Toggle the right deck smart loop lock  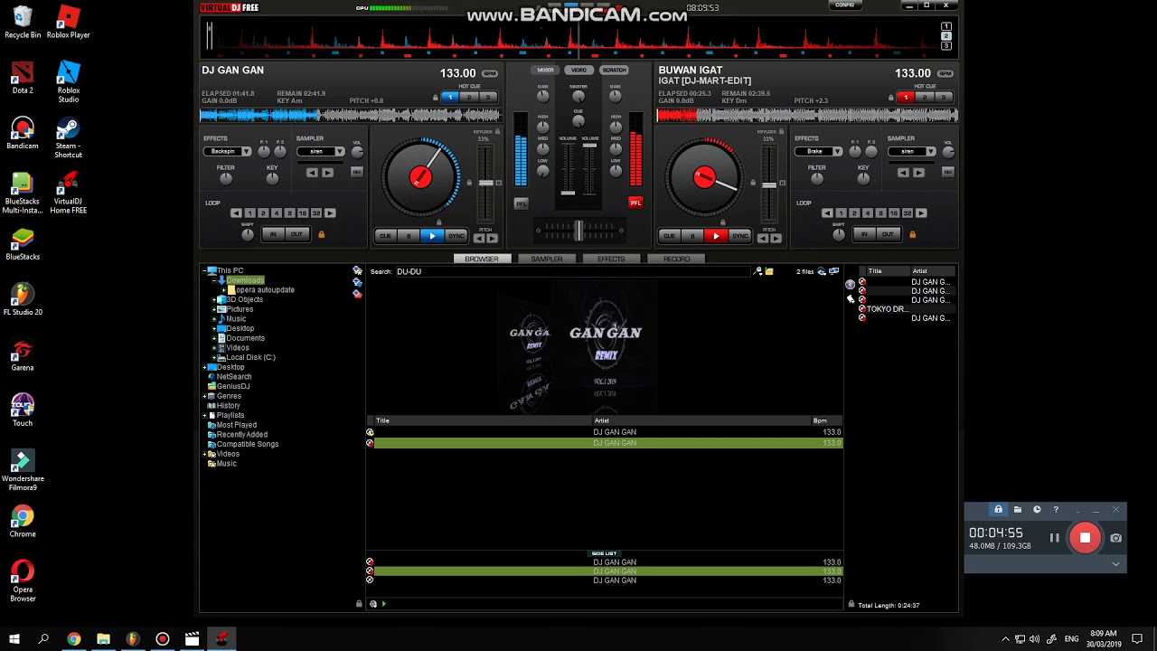click(912, 235)
